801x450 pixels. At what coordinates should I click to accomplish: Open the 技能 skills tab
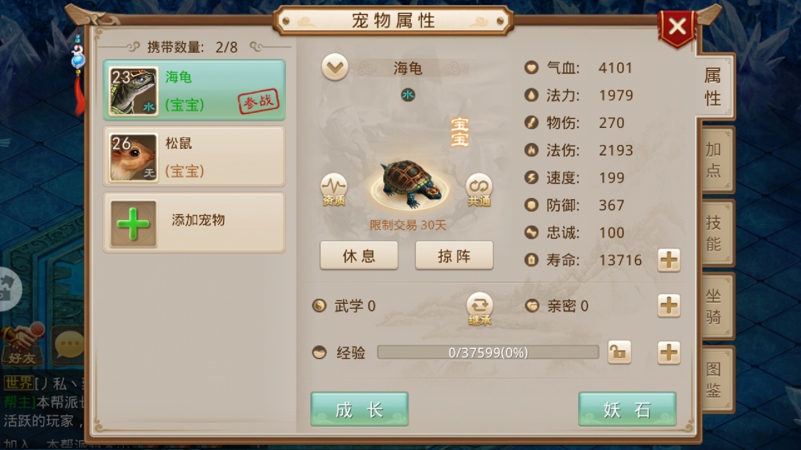pos(715,233)
